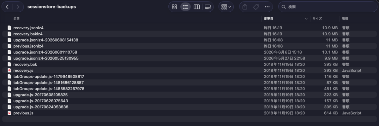
Task: Switch to icon grid view
Action: coord(174,7)
